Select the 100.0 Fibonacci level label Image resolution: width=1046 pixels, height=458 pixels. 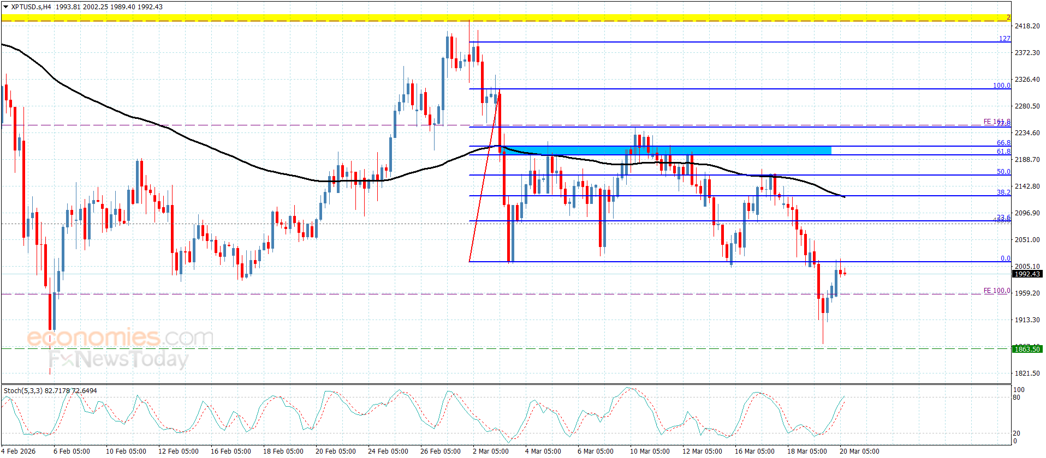[1001, 86]
